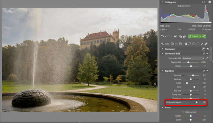This screenshot has width=213, height=123.
Task: Select the radial filter circle tool
Action: click(198, 44)
